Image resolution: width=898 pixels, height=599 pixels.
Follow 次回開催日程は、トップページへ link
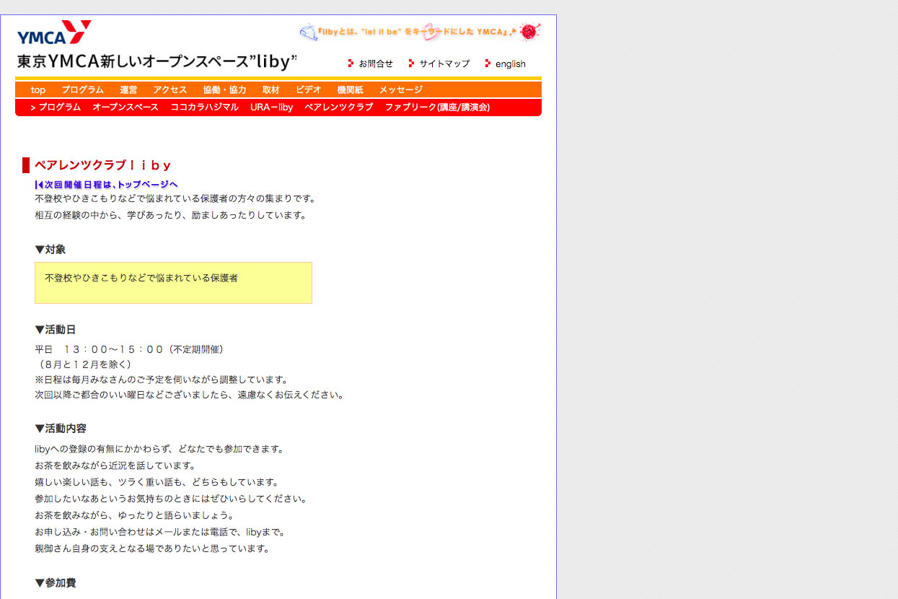[106, 185]
